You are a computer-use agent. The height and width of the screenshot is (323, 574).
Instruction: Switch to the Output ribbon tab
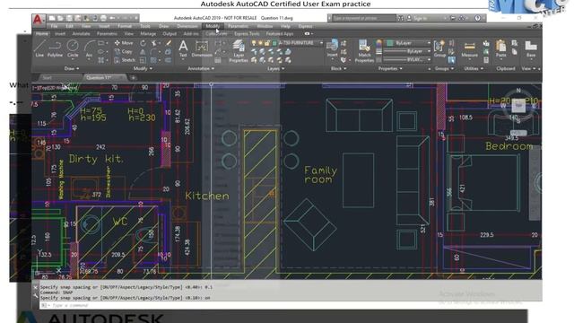point(170,34)
